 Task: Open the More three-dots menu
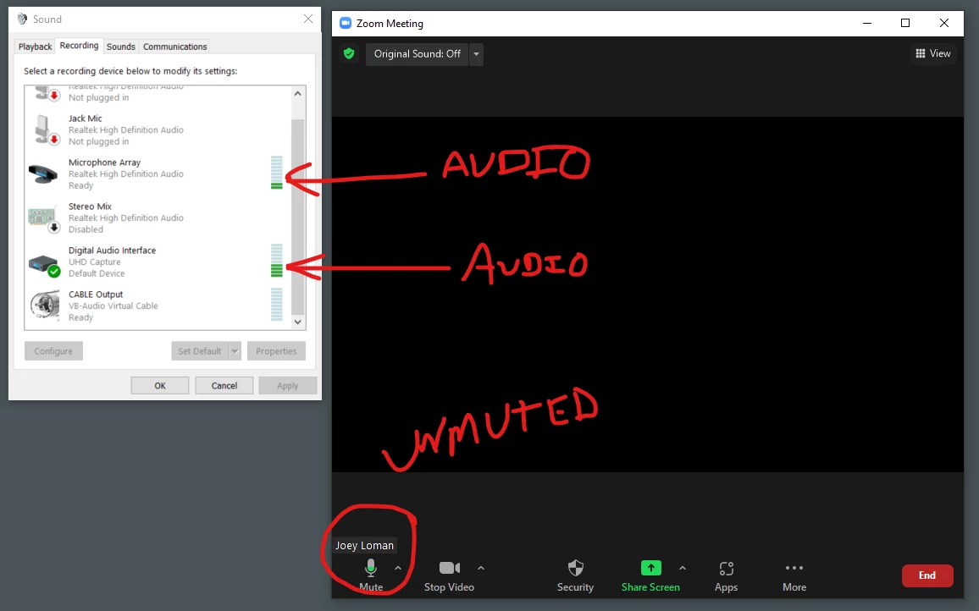(794, 567)
